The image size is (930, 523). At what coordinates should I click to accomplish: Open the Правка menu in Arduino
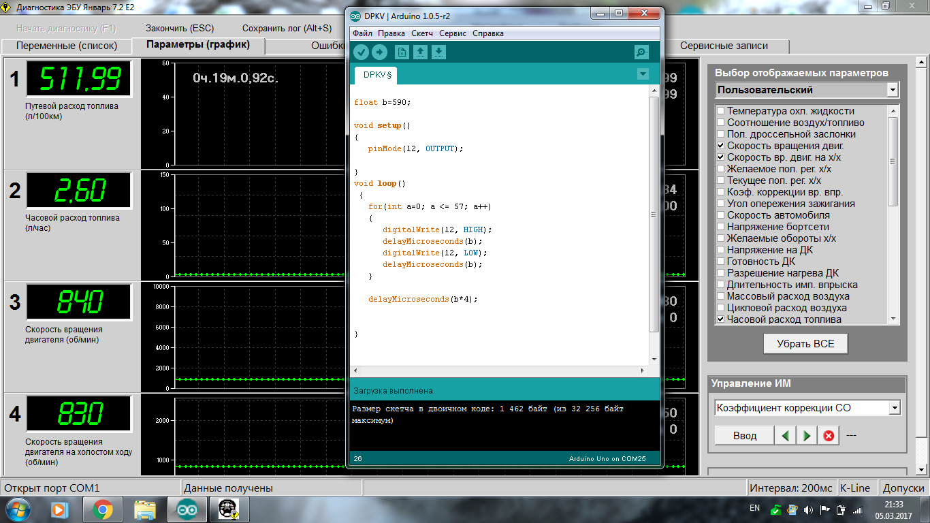pyautogui.click(x=391, y=33)
